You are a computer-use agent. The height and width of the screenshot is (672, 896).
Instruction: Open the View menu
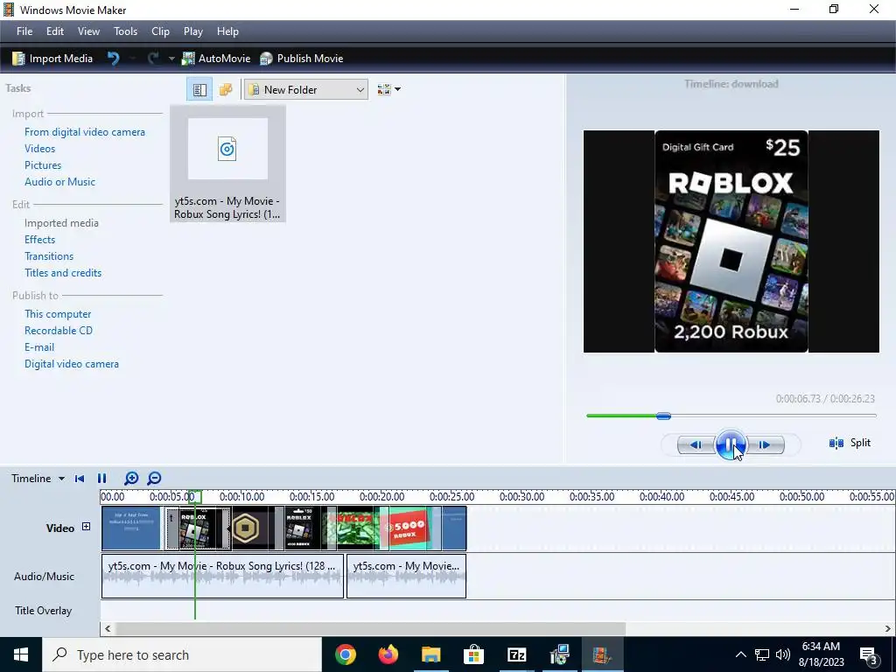tap(88, 31)
